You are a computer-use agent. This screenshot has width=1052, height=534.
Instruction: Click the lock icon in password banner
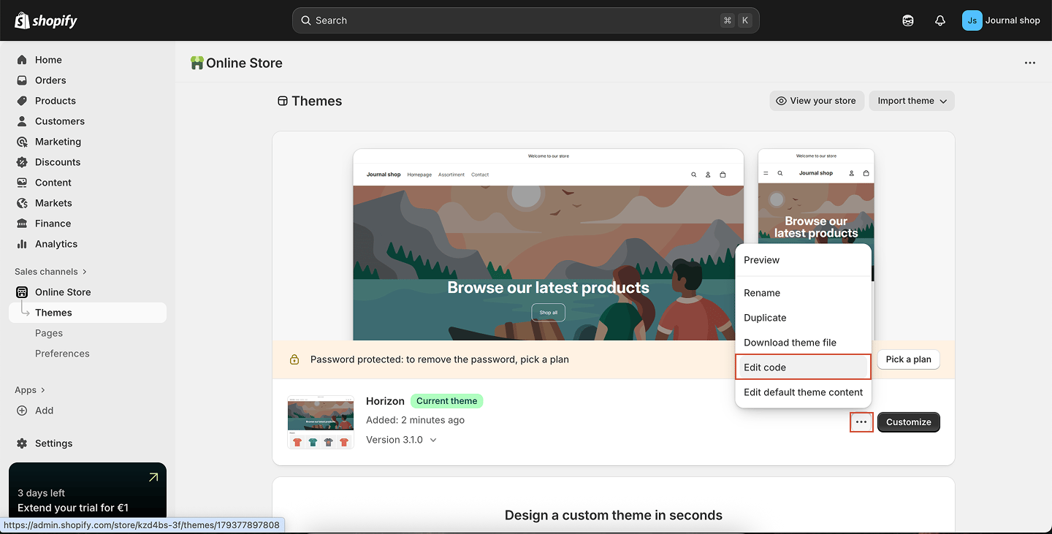pos(294,359)
